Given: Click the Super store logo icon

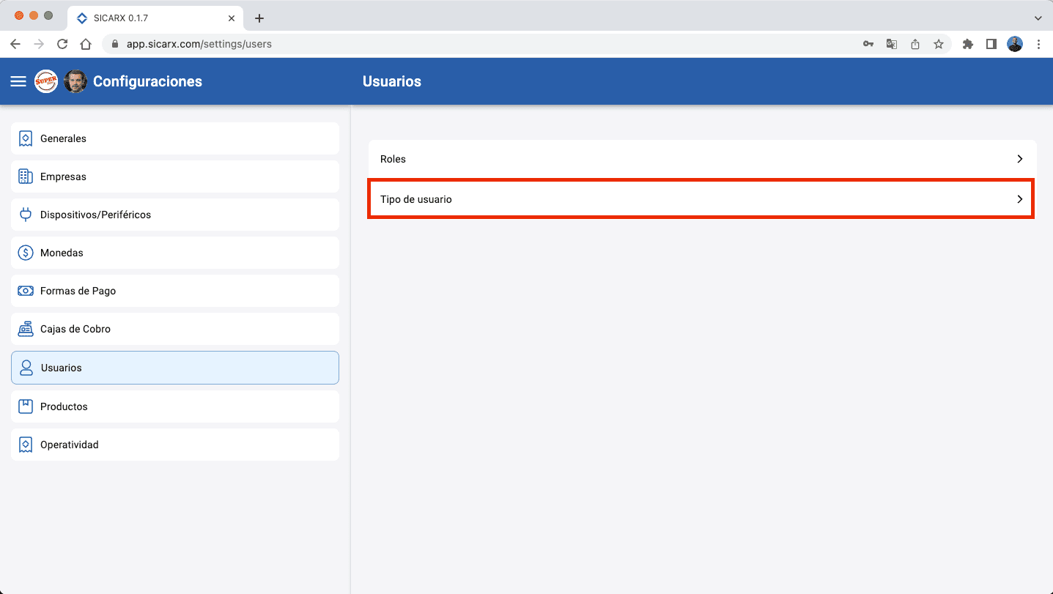Looking at the screenshot, I should [46, 81].
